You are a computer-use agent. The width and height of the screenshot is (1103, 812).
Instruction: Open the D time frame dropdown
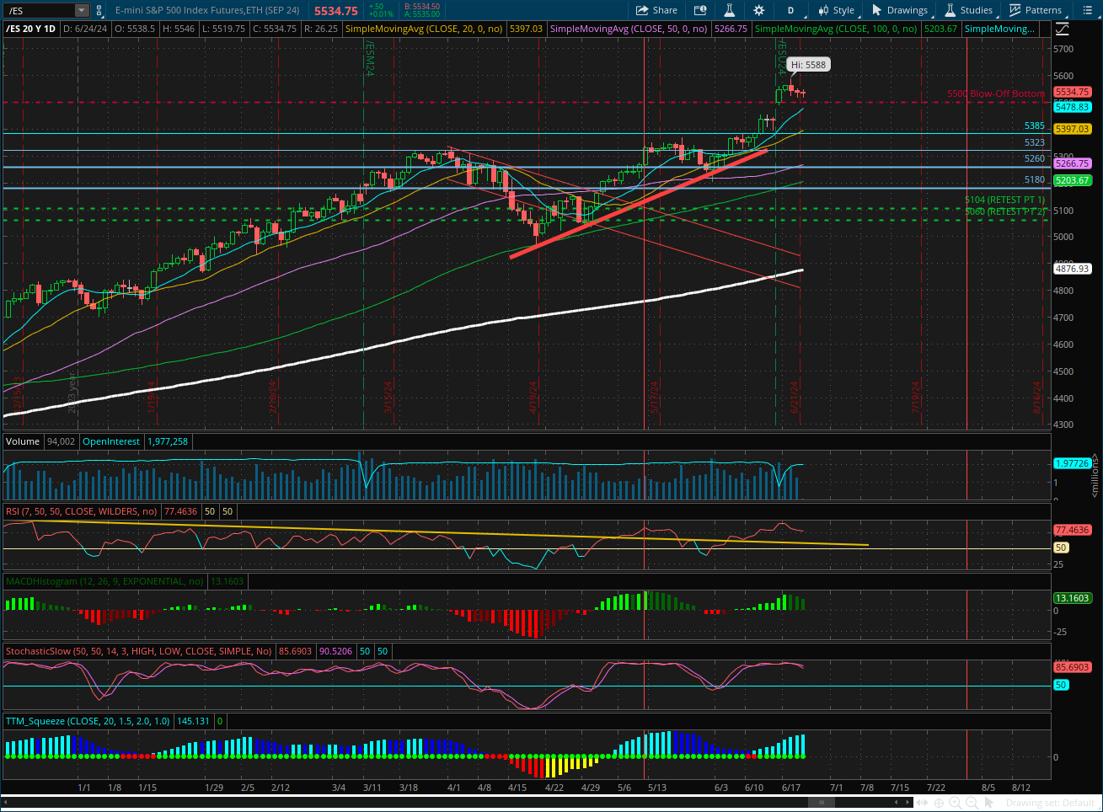pyautogui.click(x=790, y=10)
